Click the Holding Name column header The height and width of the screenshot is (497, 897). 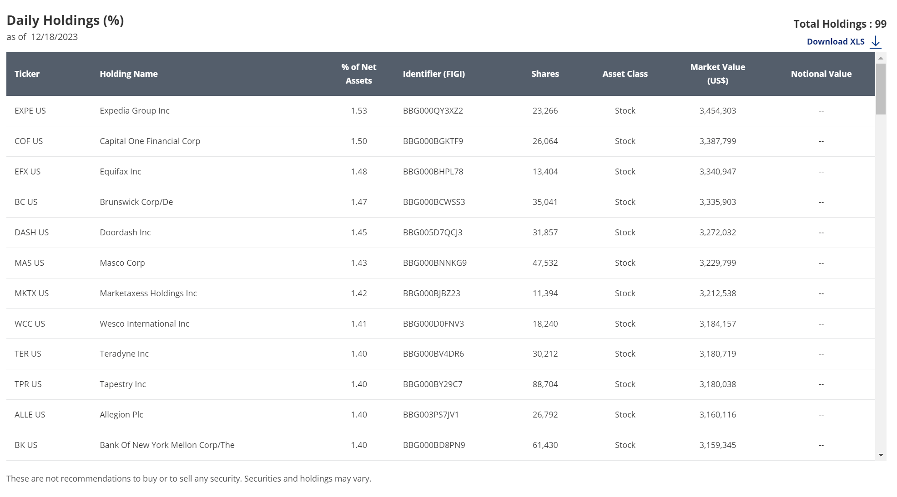(129, 74)
